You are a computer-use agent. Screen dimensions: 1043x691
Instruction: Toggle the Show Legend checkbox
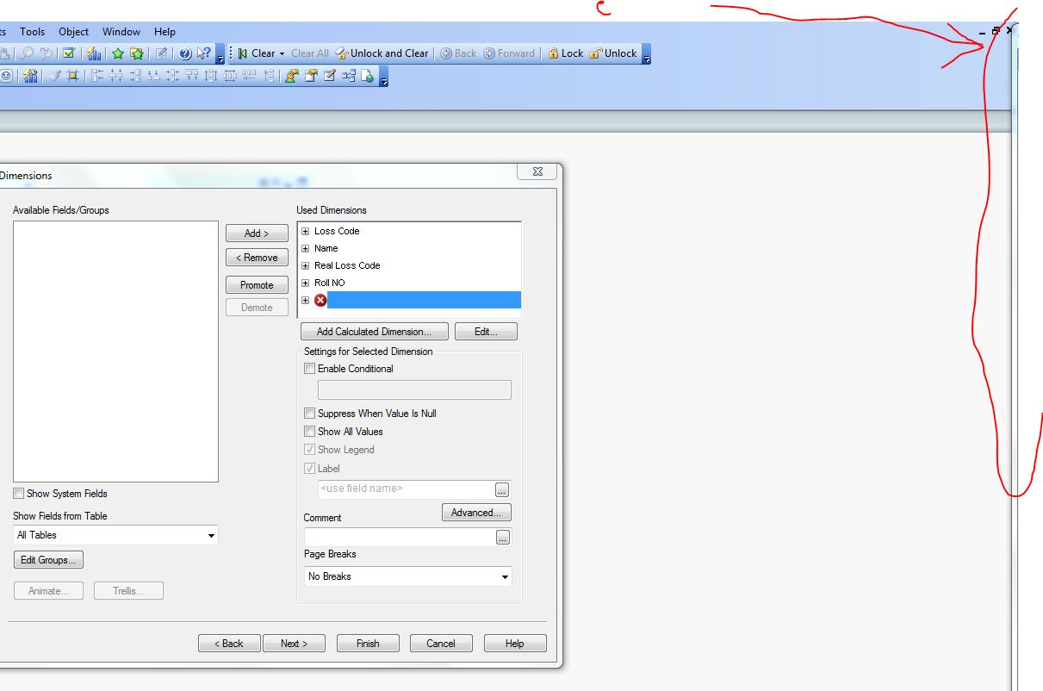[x=310, y=450]
